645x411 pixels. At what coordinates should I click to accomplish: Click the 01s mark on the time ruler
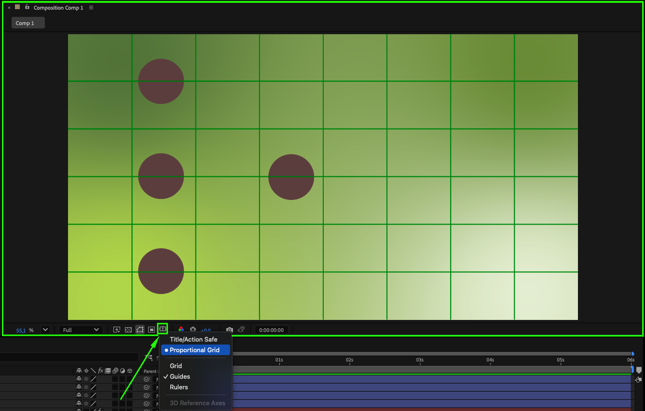tap(279, 360)
